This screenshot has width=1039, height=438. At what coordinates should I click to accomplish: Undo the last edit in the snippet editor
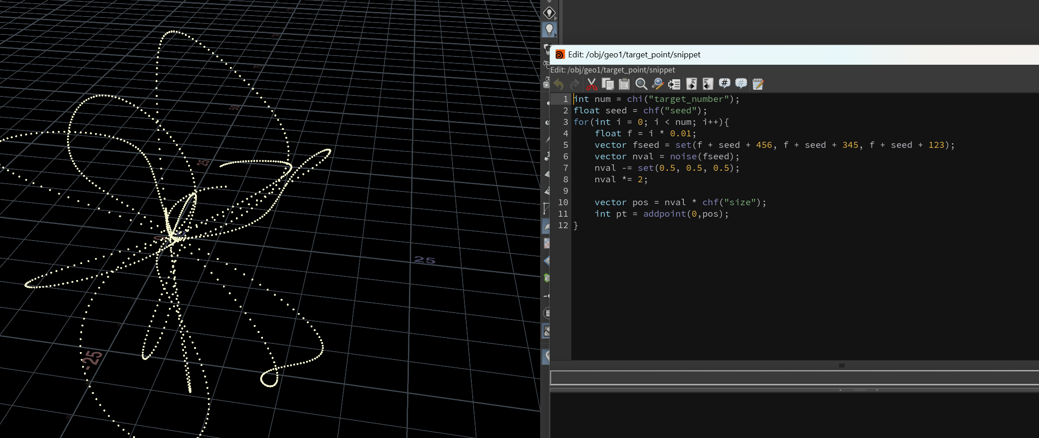click(559, 84)
